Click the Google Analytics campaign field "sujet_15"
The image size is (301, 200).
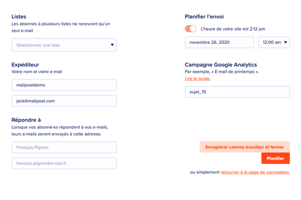(237, 92)
